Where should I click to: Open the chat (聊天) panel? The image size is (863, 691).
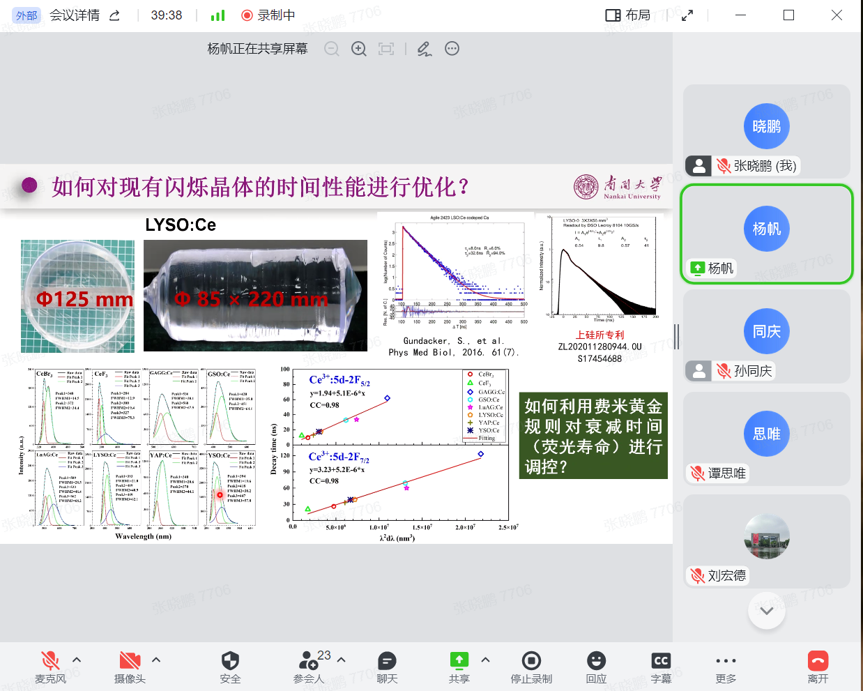[x=387, y=661]
